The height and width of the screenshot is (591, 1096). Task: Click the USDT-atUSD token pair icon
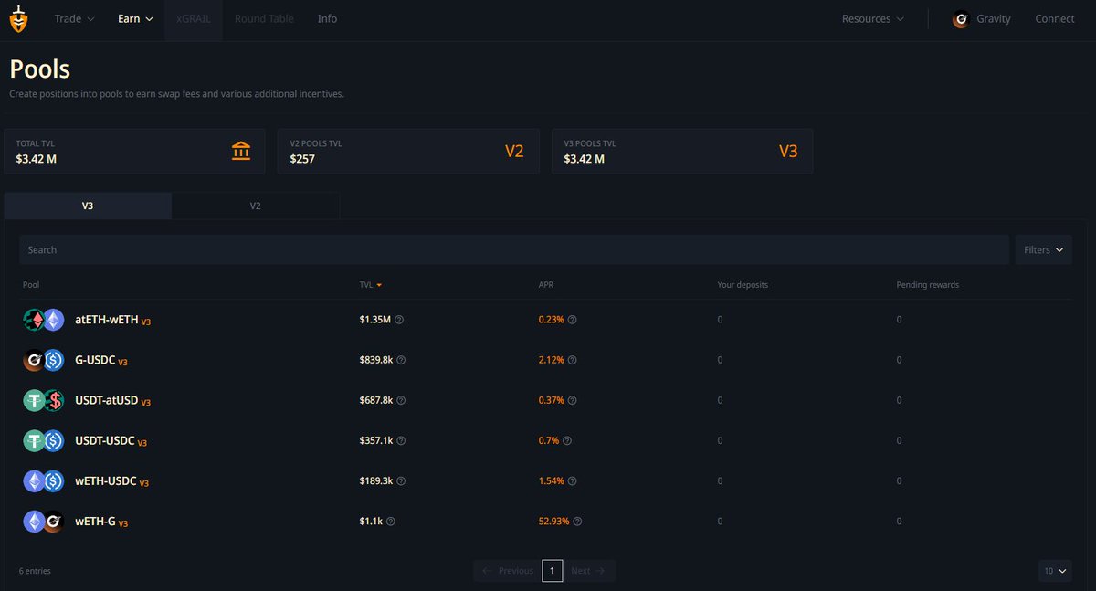tap(44, 400)
